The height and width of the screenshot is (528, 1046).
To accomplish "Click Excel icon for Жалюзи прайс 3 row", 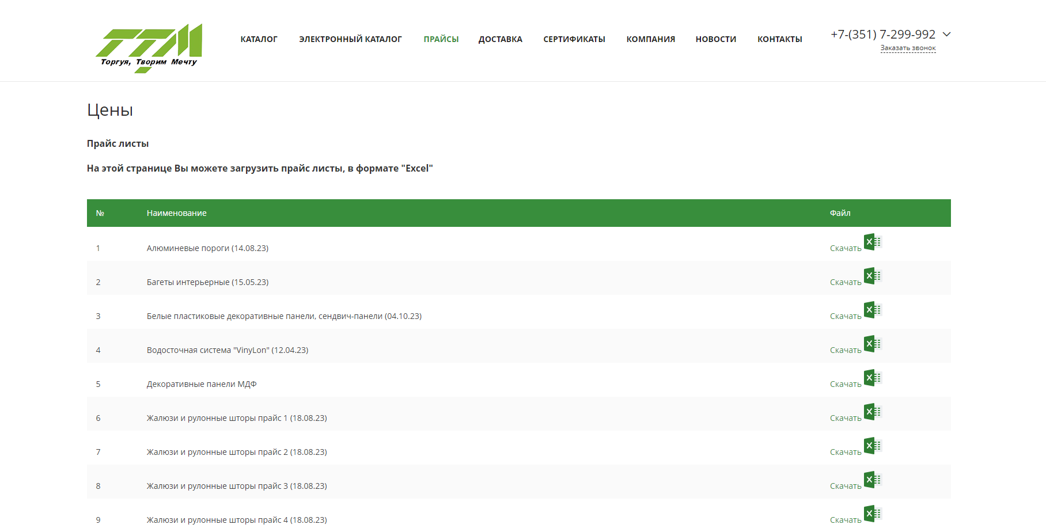I will [x=872, y=480].
